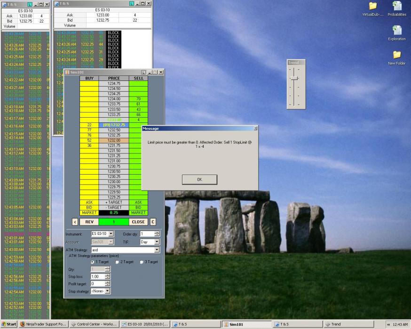Screen dimensions: 411x329
Task: Click the Order qty stepper arrows
Action: point(157,233)
